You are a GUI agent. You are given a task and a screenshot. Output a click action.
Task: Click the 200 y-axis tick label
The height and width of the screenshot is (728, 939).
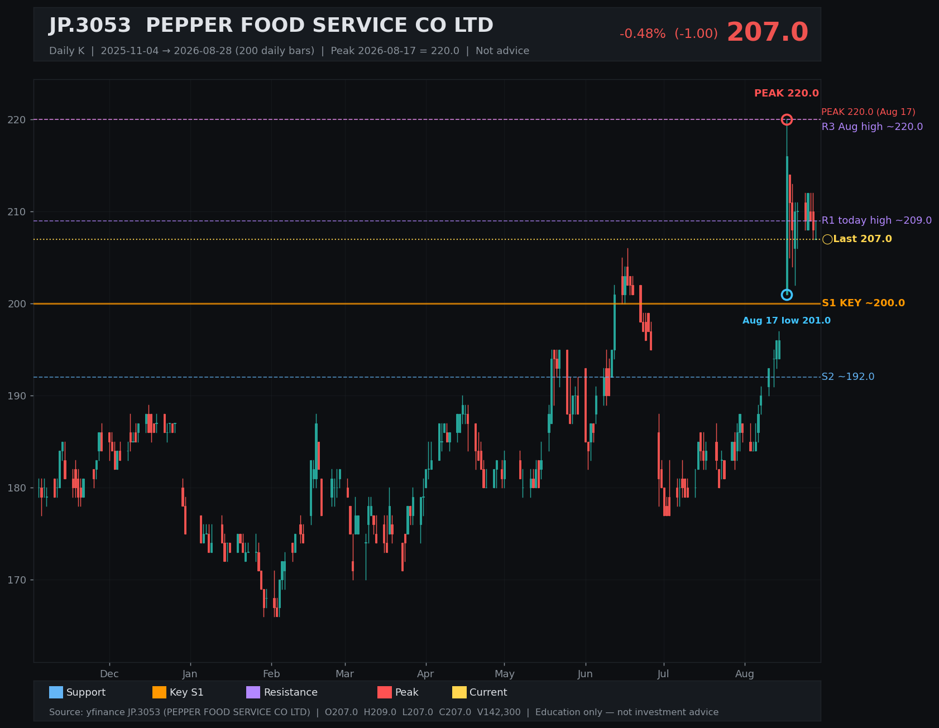pyautogui.click(x=17, y=304)
